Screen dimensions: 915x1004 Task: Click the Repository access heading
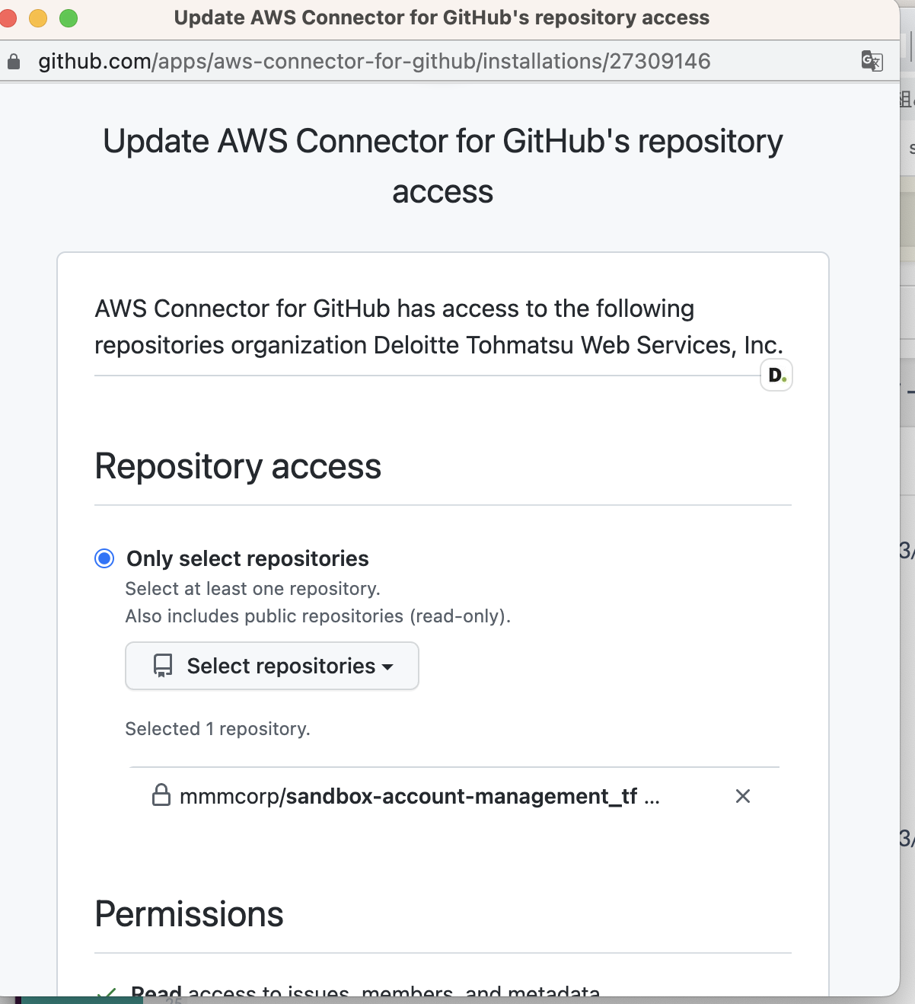(238, 466)
